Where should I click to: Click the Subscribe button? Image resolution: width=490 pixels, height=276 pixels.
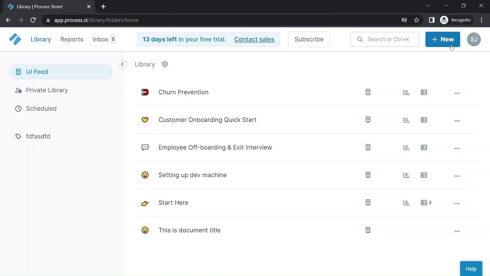tap(309, 39)
